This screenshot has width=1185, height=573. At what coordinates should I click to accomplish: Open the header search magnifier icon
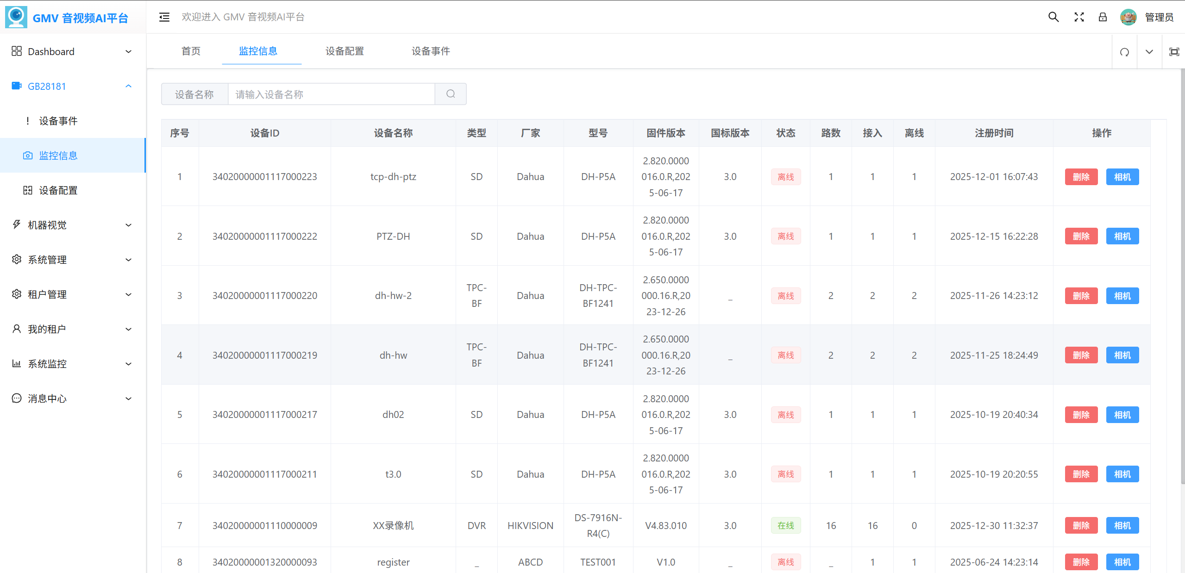click(1053, 17)
